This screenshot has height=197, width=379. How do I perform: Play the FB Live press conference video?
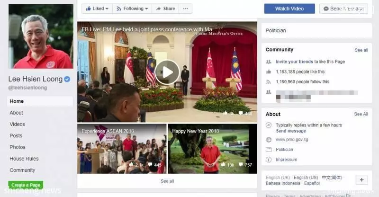(x=167, y=72)
